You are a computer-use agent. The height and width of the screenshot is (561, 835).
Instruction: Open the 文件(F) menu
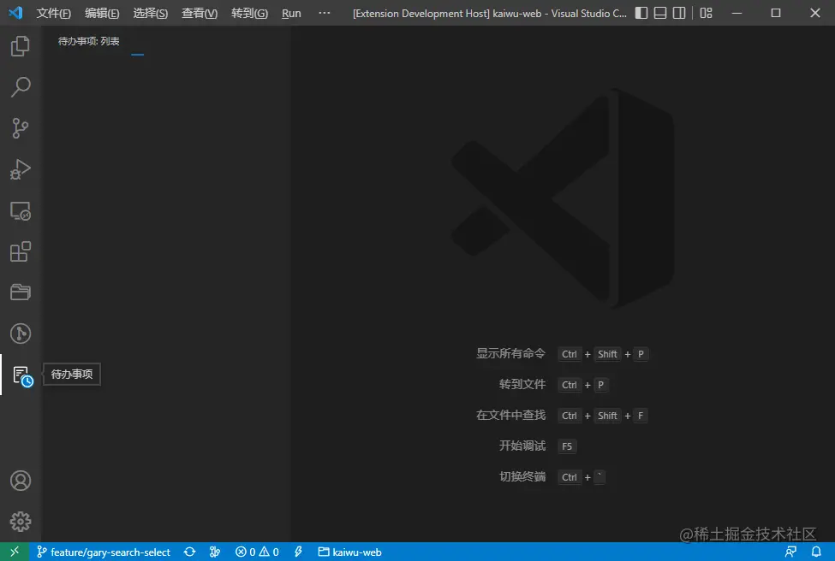click(53, 14)
